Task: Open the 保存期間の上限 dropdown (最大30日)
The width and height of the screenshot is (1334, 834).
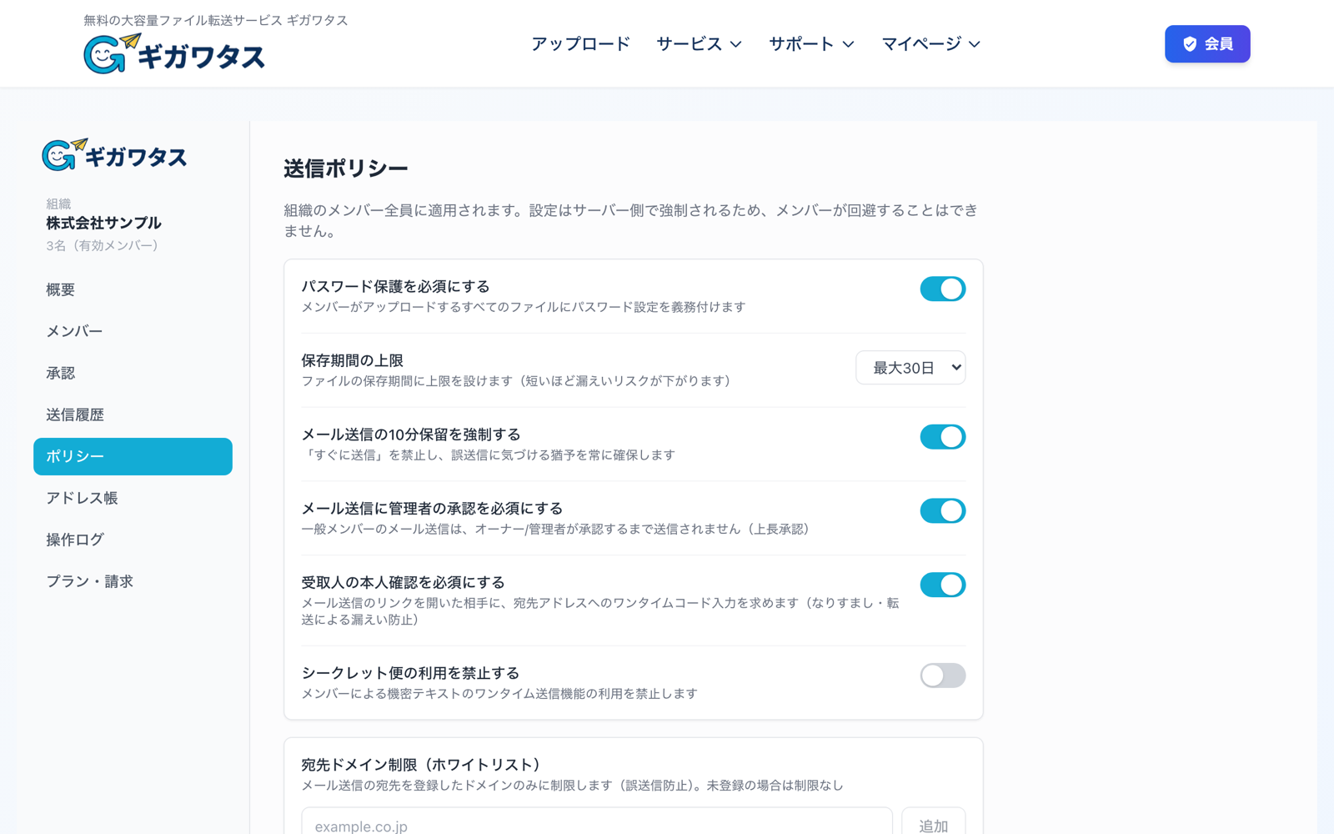Action: click(910, 368)
